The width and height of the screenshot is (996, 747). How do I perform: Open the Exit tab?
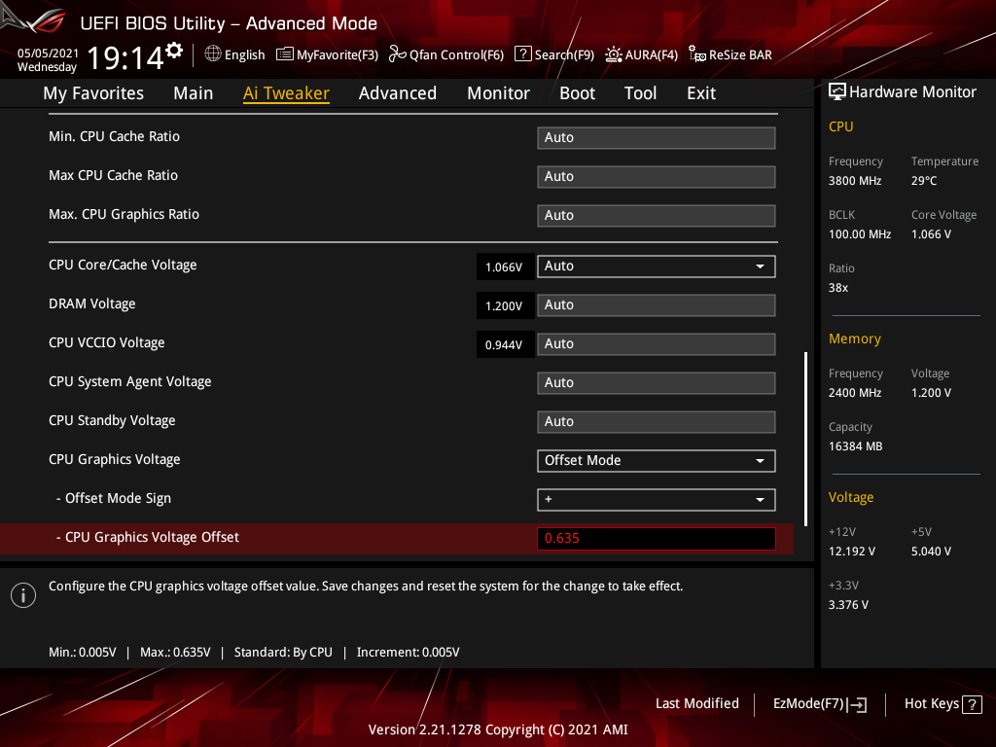point(701,93)
